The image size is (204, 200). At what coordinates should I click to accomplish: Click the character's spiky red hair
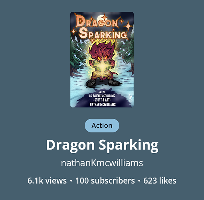[x=102, y=49]
